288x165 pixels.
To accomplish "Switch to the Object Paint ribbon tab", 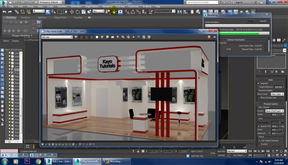I will click(60, 17).
